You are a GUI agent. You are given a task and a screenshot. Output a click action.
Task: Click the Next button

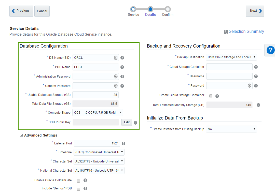[x=255, y=11]
